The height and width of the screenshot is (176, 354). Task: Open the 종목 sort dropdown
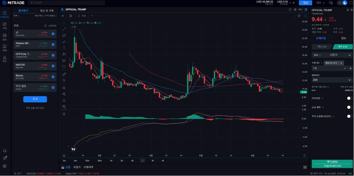pyautogui.click(x=16, y=16)
